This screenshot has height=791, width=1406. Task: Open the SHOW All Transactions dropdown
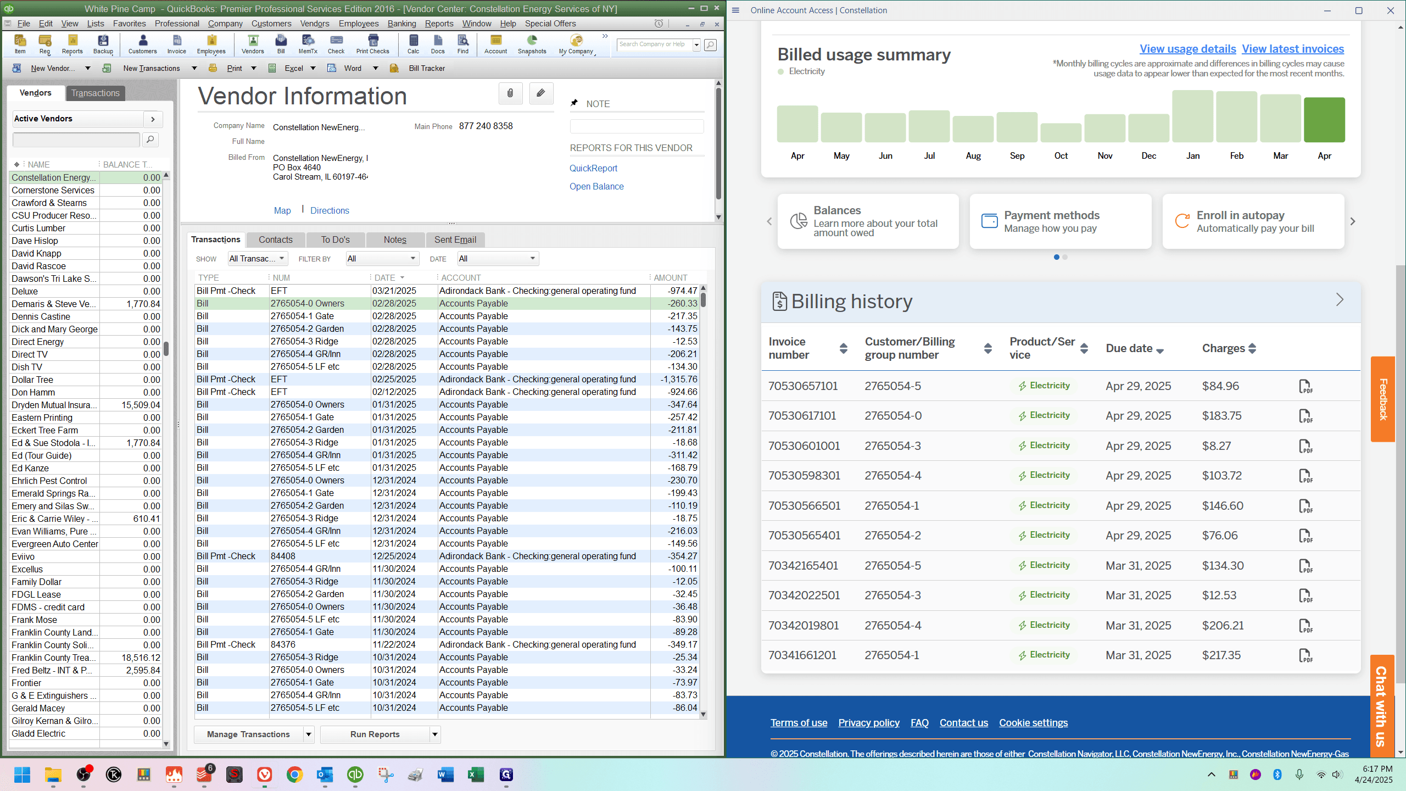258,259
